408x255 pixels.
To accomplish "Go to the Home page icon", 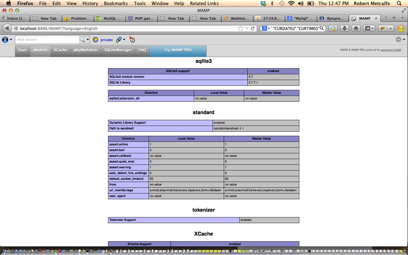I will pos(356,28).
